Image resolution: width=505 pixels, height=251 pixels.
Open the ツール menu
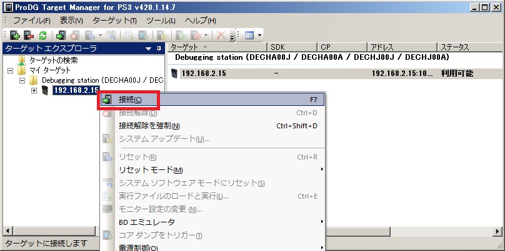[161, 21]
